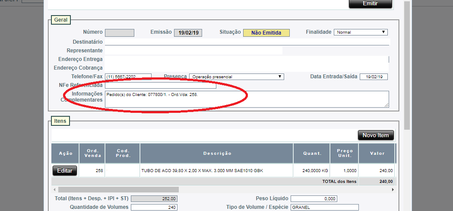The height and width of the screenshot is (211, 453).
Task: Click the Descrição column header
Action: coord(217,153)
